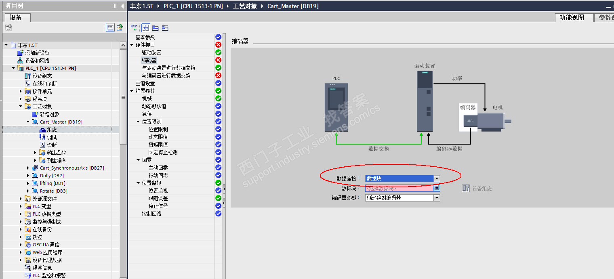Click red error icon beside 与编码器进行数据交换
This screenshot has width=614, height=279.
[219, 76]
